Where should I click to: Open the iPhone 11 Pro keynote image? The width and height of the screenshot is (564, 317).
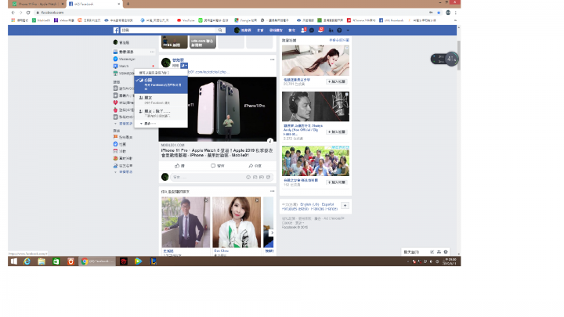(218, 109)
